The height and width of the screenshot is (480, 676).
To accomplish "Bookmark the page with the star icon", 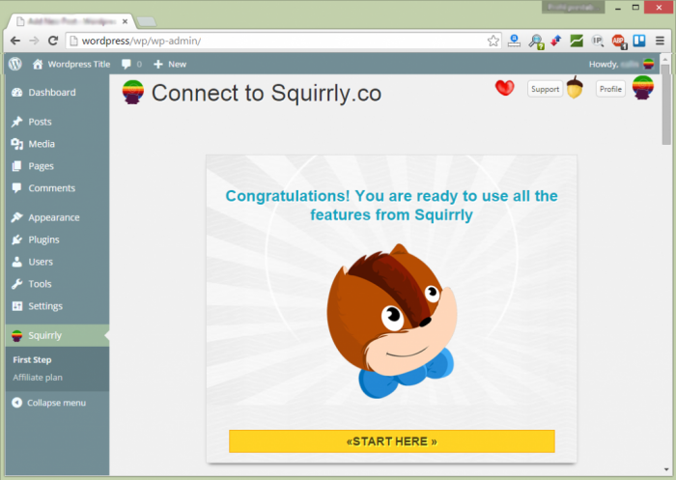I will [x=493, y=41].
